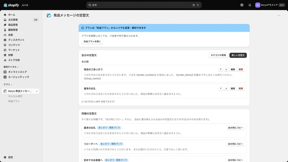Select Keryx 発送メッセー app menu item

(x=21, y=91)
